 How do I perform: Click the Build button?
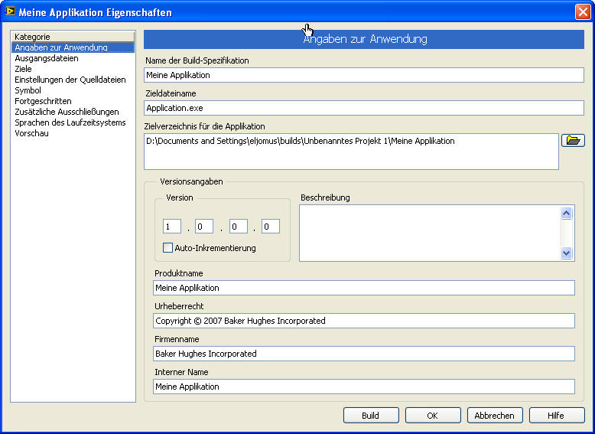pyautogui.click(x=371, y=416)
